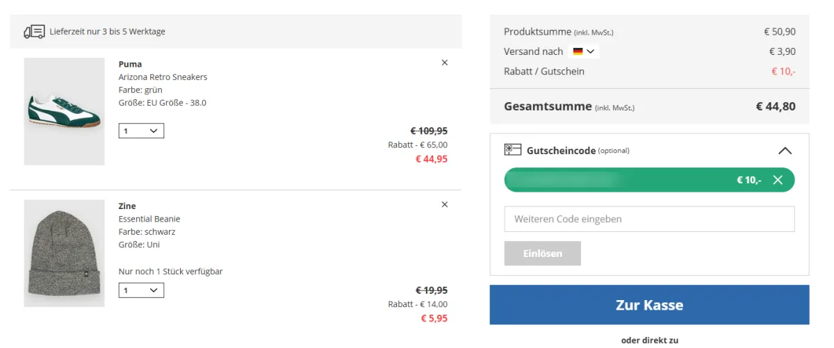
Task: Focus the Weiteren Code eingeben field
Action: [649, 219]
